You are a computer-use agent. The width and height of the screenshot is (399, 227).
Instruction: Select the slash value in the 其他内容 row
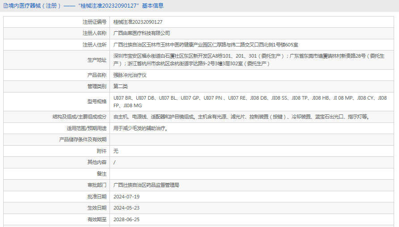pos(114,162)
